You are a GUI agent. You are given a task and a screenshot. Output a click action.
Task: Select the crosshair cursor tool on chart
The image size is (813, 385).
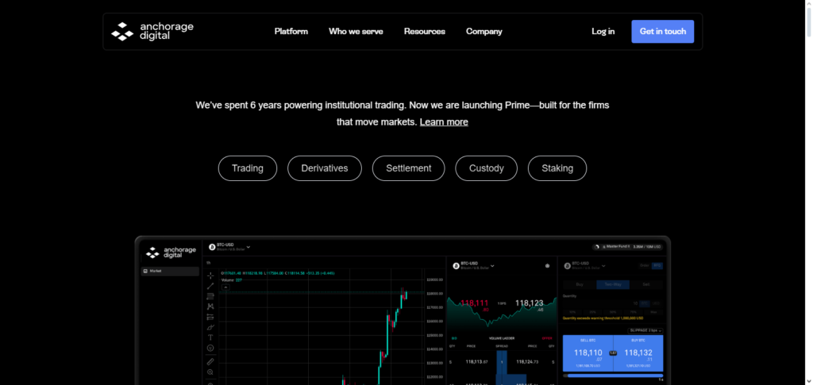click(x=210, y=275)
